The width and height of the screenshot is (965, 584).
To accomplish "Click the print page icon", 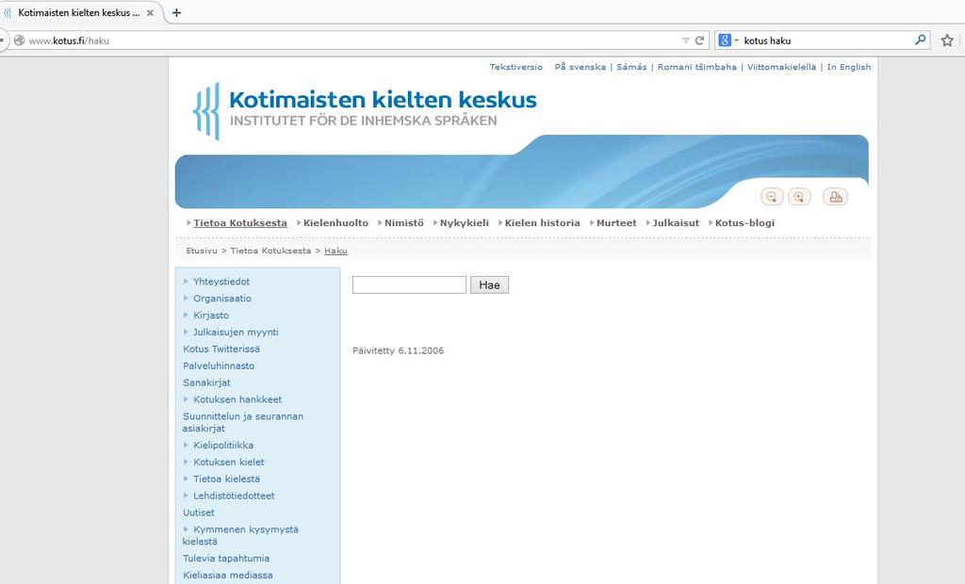I will click(x=835, y=197).
